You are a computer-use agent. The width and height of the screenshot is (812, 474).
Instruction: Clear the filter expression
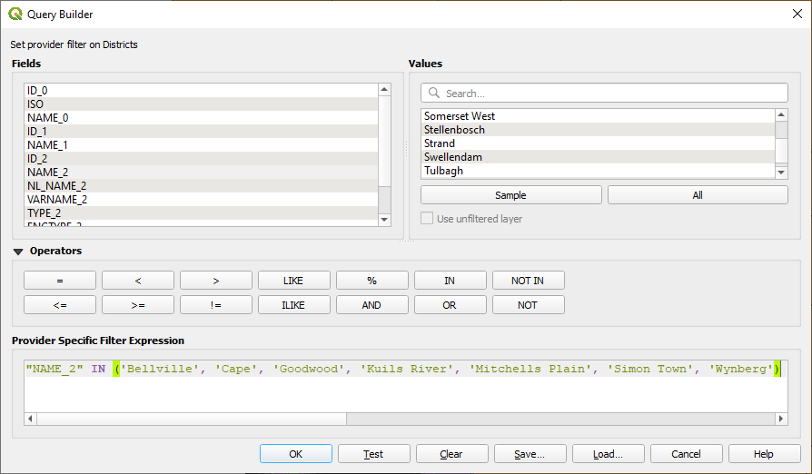coord(451,454)
